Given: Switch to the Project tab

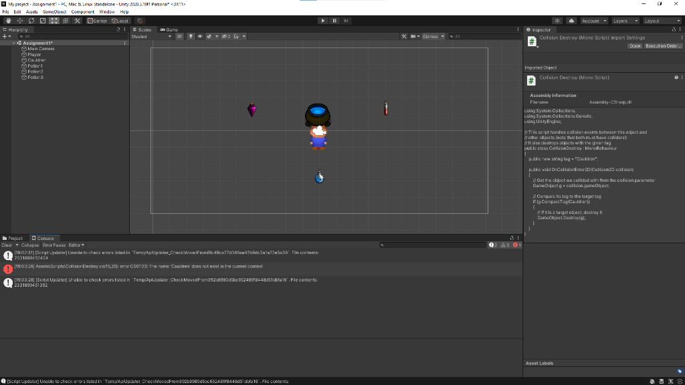Looking at the screenshot, I should pos(14,238).
